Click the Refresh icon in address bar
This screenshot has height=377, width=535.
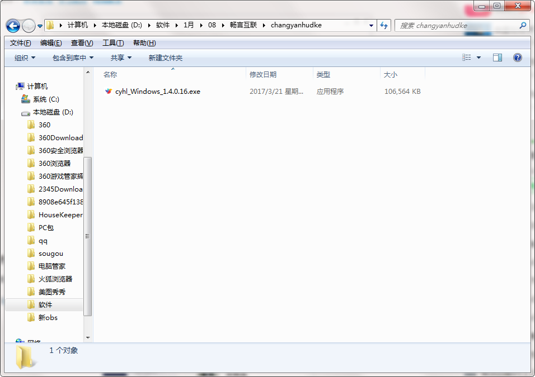point(385,25)
